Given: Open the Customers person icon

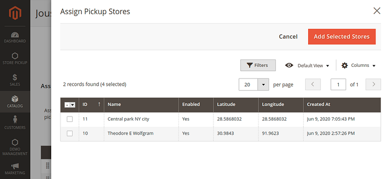Looking at the screenshot, I should point(15,119).
